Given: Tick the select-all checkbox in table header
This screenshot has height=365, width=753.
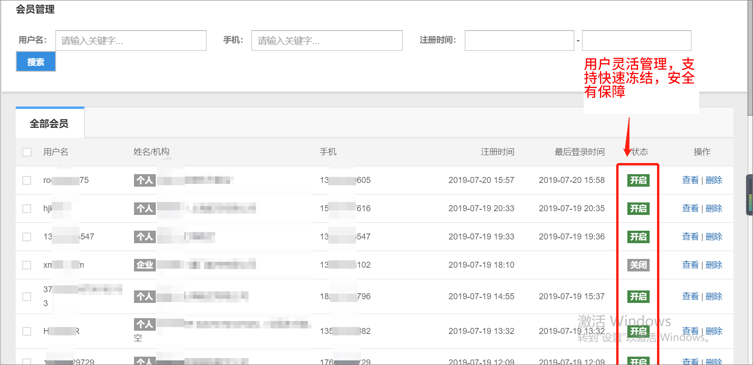Looking at the screenshot, I should coord(27,152).
